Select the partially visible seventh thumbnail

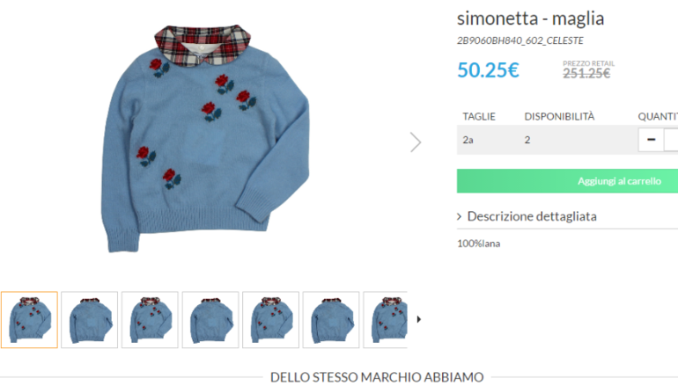click(386, 319)
